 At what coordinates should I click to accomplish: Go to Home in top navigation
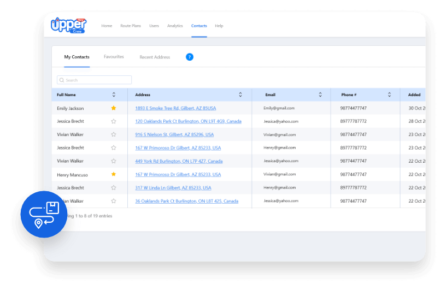tap(107, 26)
